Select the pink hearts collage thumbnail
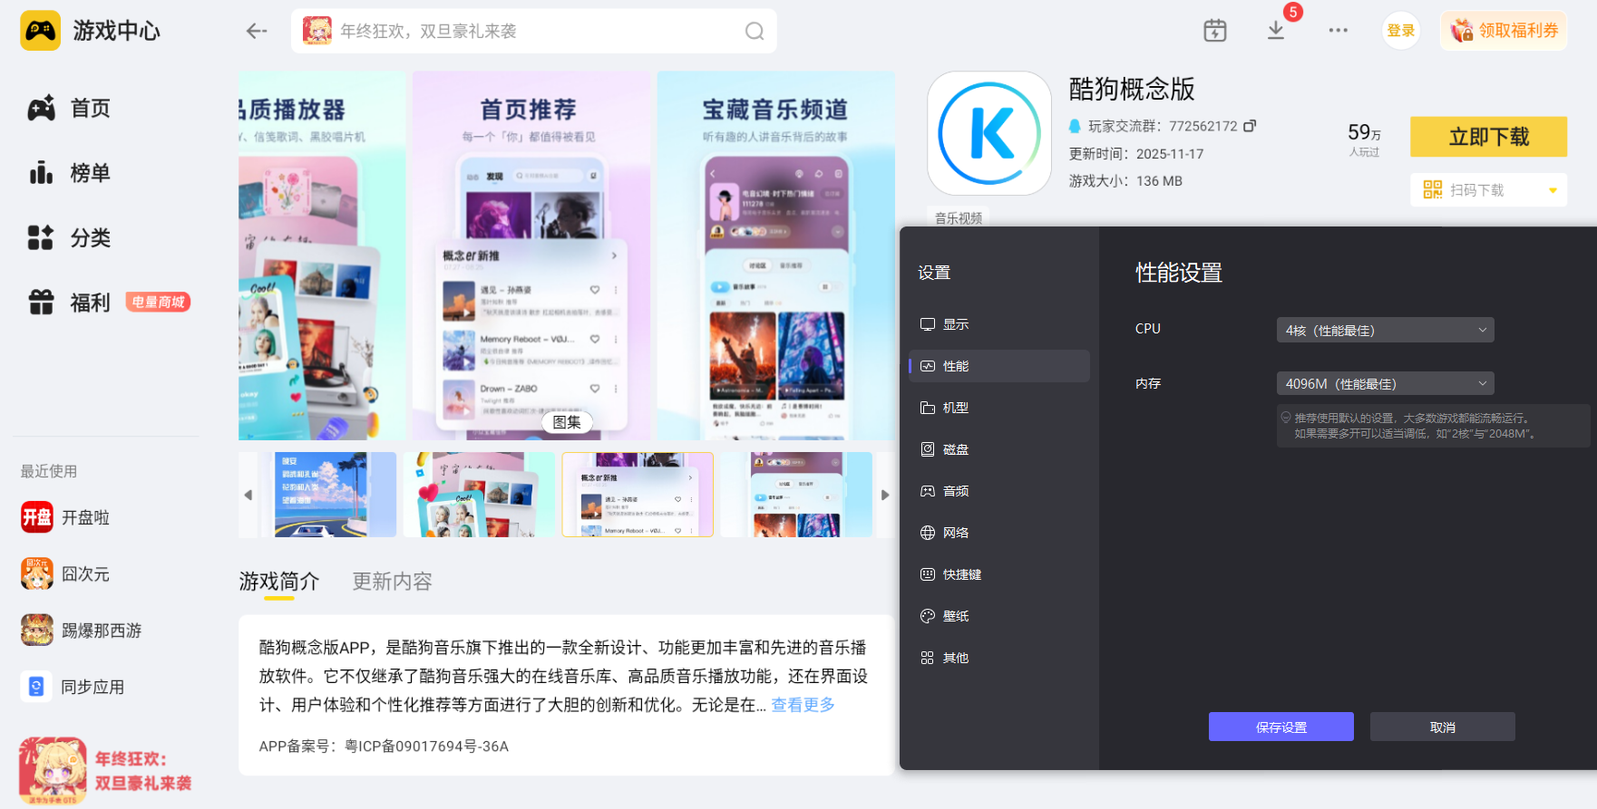 pos(479,495)
